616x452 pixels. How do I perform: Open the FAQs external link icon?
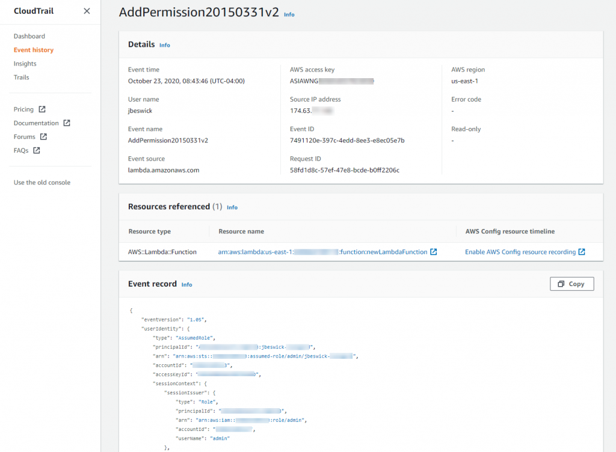coord(38,150)
